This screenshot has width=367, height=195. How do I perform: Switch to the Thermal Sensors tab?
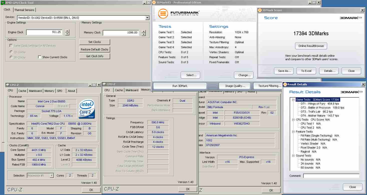click(x=24, y=10)
